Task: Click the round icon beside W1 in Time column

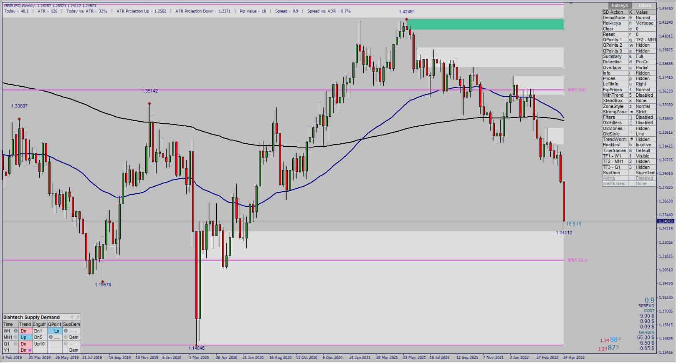Action: point(16,331)
